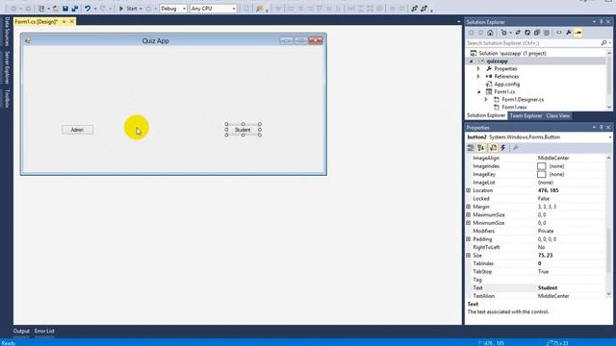This screenshot has height=346, width=616.
Task: Click the Text property value Student
Action: (548, 288)
